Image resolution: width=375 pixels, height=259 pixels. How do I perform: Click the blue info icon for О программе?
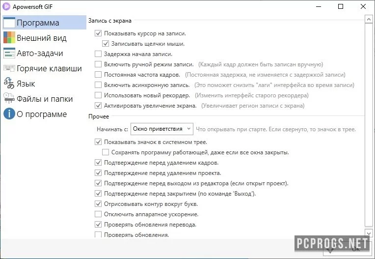pyautogui.click(x=9, y=114)
